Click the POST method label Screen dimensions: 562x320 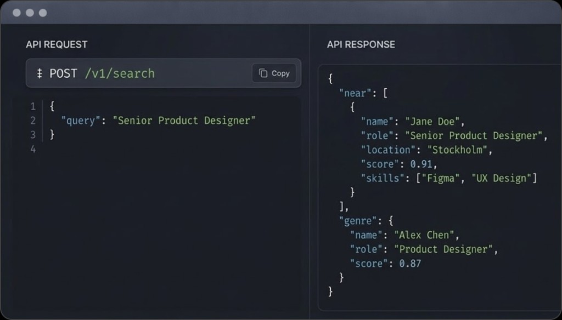click(x=64, y=73)
